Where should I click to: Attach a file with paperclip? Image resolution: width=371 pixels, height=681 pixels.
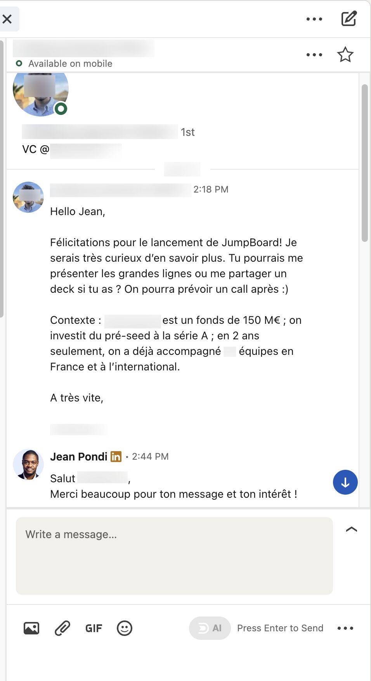pyautogui.click(x=62, y=628)
